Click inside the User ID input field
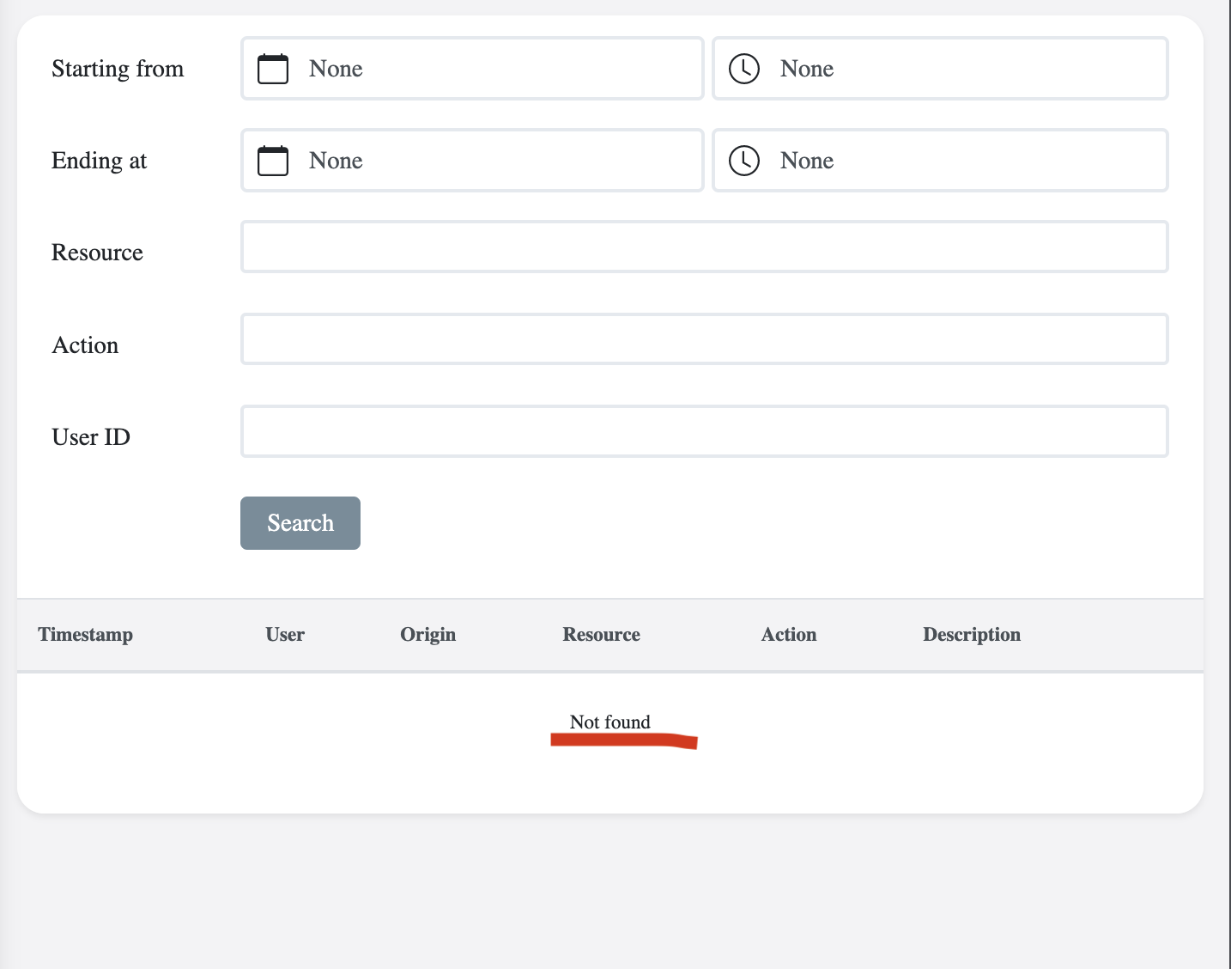 pos(704,431)
